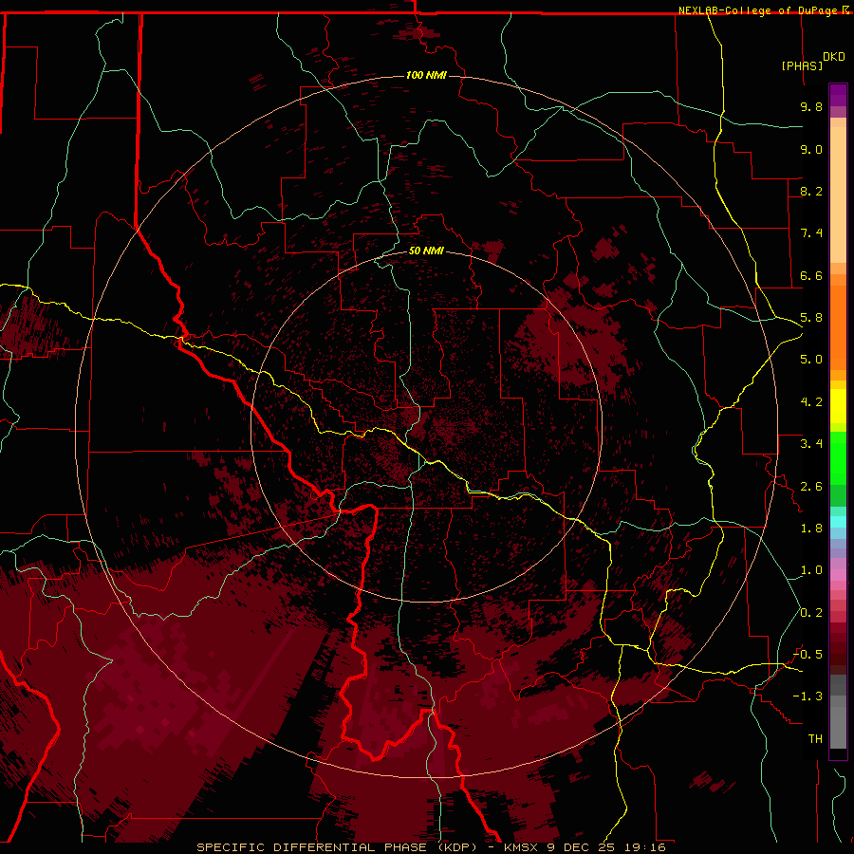Click the 9.0 scale value
The width and height of the screenshot is (854, 854).
[811, 149]
